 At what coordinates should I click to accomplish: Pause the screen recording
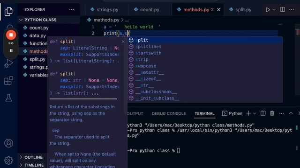point(11,51)
